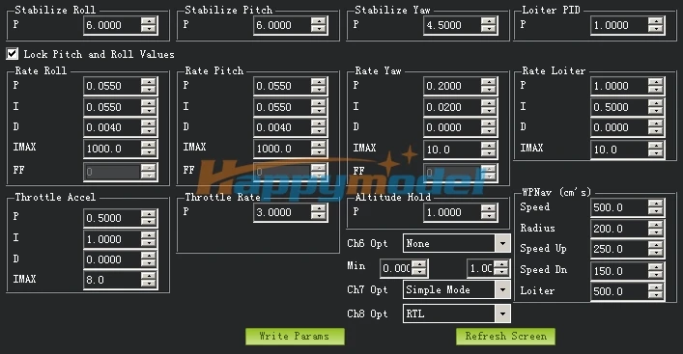Click Throttle Rate P spinner arrows
The width and height of the screenshot is (683, 354).
[319, 212]
